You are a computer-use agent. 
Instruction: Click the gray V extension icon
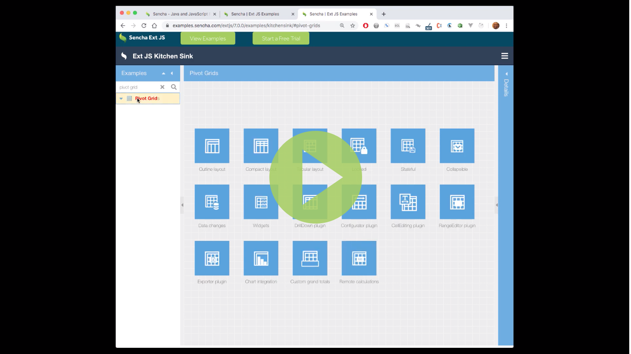click(x=471, y=26)
